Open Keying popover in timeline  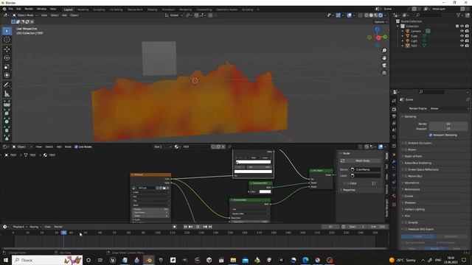point(35,227)
